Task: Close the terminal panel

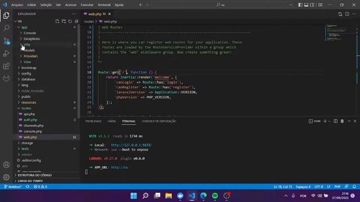Action: (355, 121)
